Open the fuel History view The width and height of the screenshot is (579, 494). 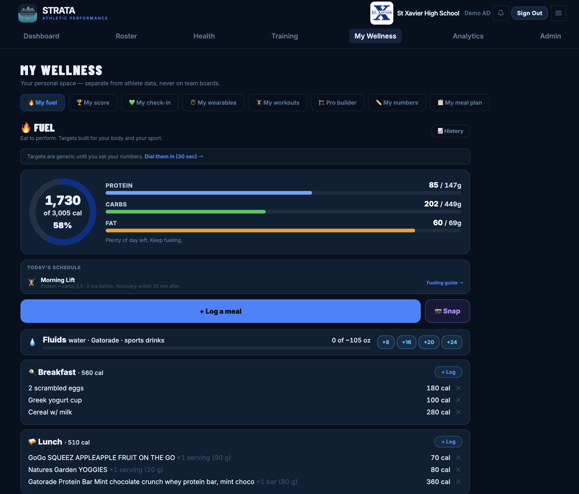tap(450, 131)
